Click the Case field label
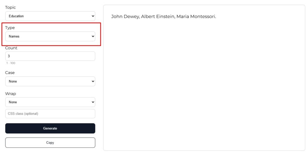Viewport: 308px width, 155px height. pos(10,73)
